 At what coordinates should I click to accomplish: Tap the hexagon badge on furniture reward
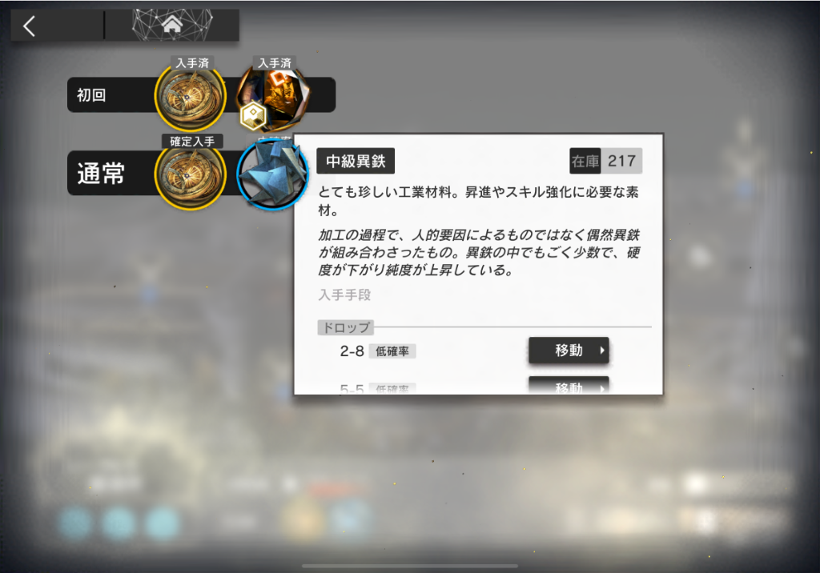(x=252, y=115)
